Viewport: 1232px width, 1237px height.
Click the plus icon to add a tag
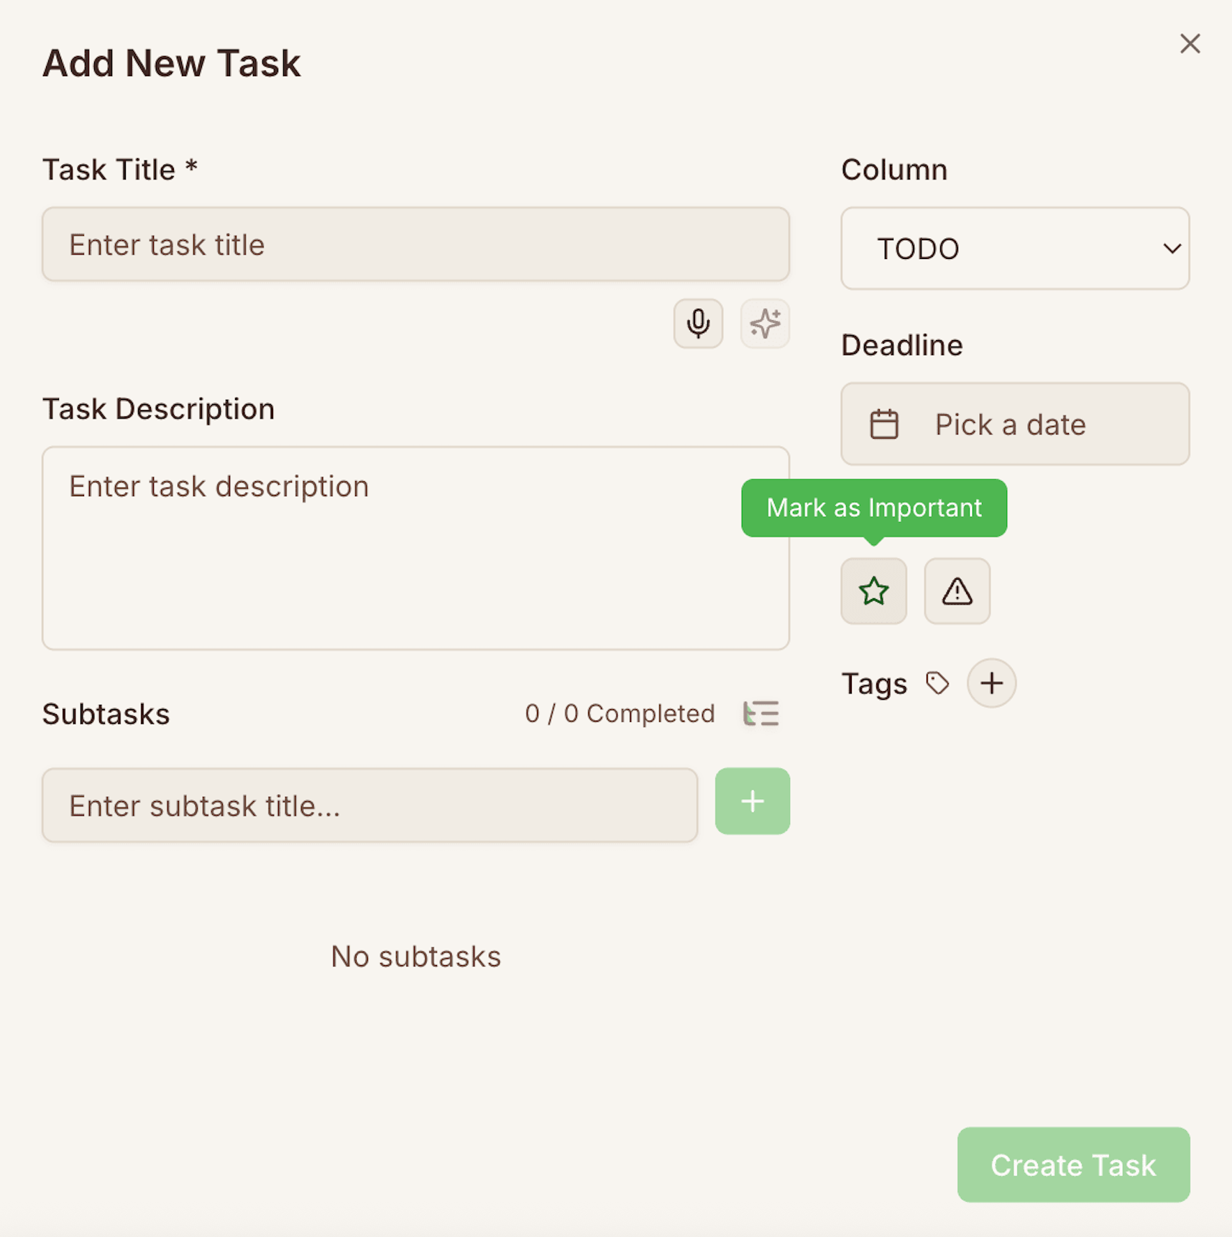click(x=991, y=683)
